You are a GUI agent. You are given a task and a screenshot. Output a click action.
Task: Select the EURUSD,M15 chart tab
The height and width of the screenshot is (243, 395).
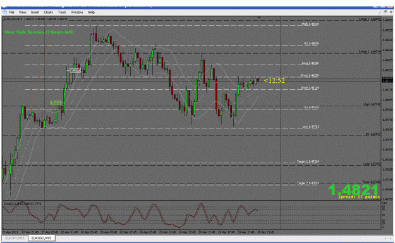[x=41, y=238]
